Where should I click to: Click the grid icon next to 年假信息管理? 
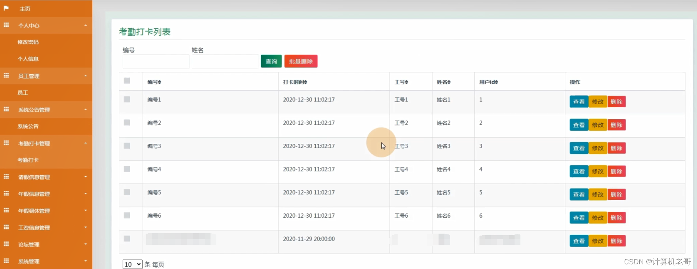pos(6,193)
